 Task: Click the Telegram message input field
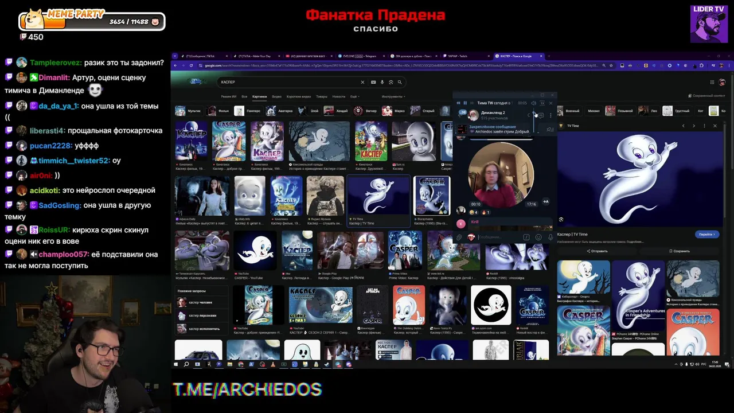[499, 237]
